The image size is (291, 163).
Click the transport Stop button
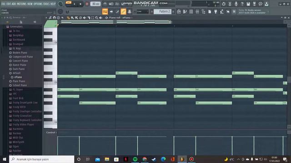click(80, 4)
